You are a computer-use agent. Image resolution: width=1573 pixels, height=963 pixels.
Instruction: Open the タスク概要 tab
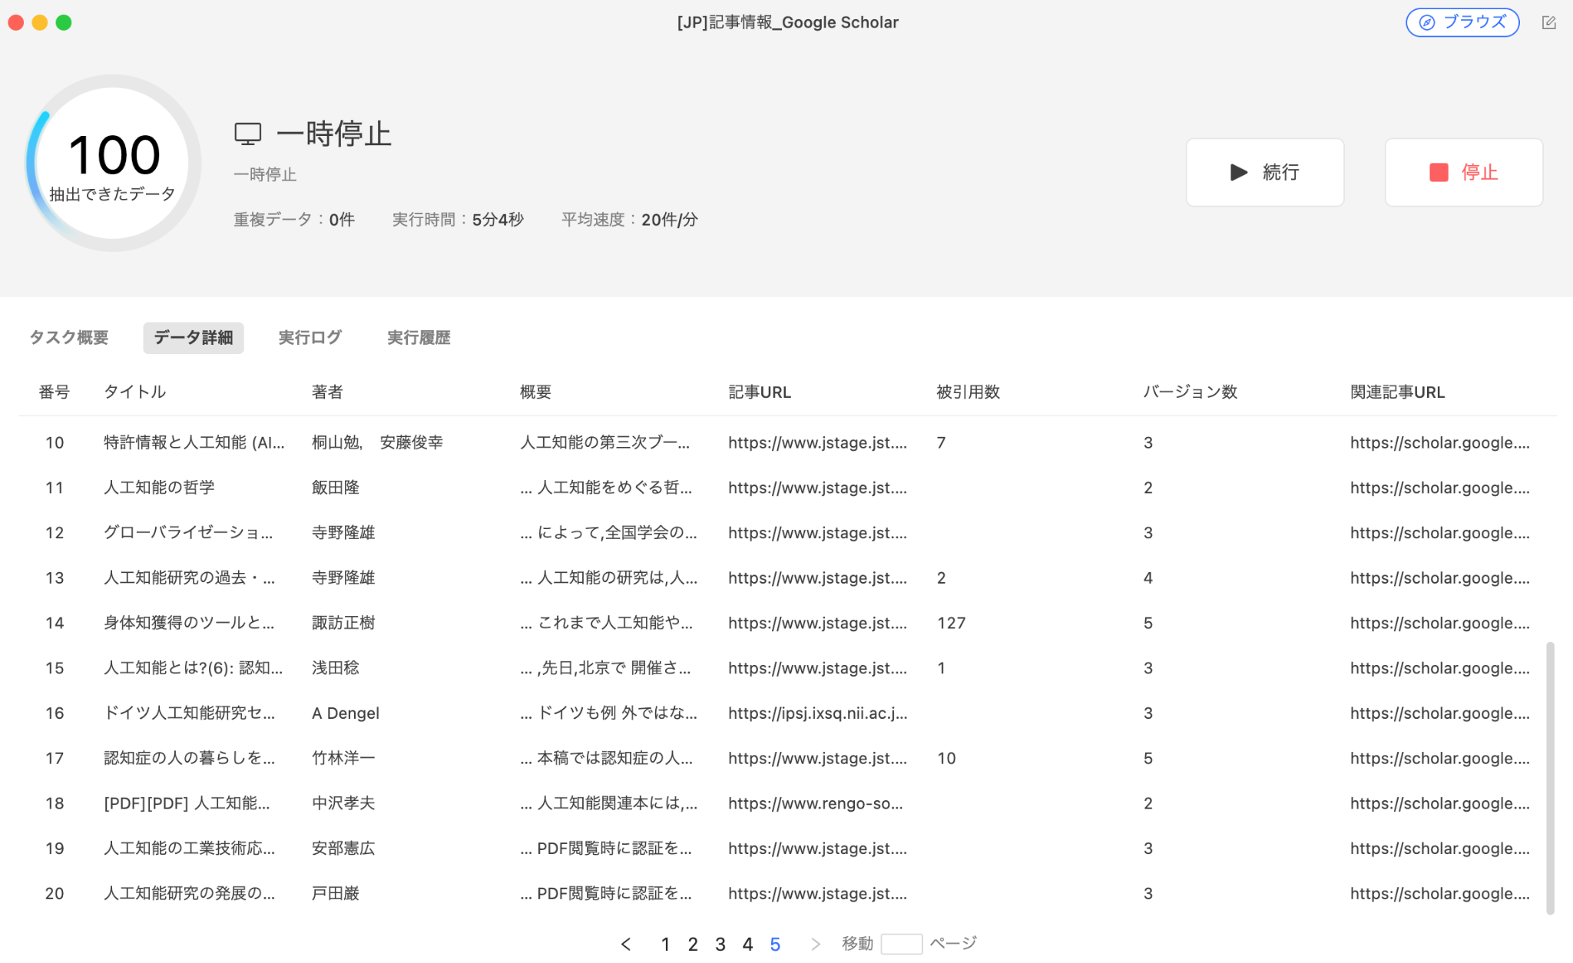click(x=69, y=338)
